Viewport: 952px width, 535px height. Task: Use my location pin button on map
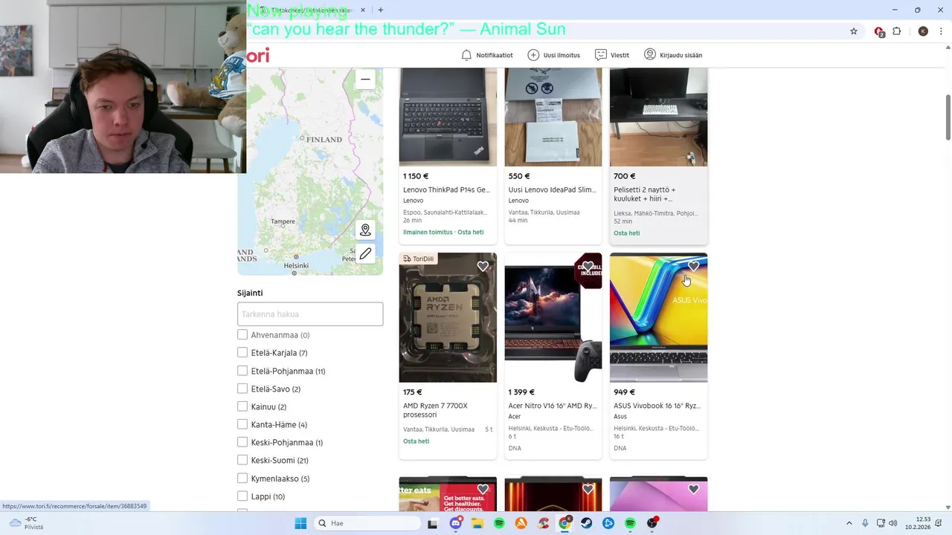click(x=365, y=230)
